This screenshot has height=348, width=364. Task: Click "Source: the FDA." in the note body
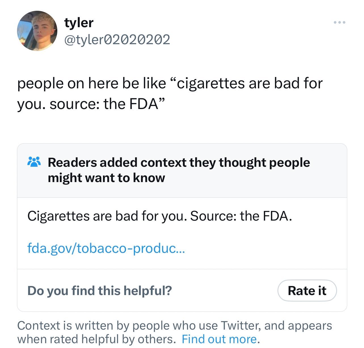[241, 216]
